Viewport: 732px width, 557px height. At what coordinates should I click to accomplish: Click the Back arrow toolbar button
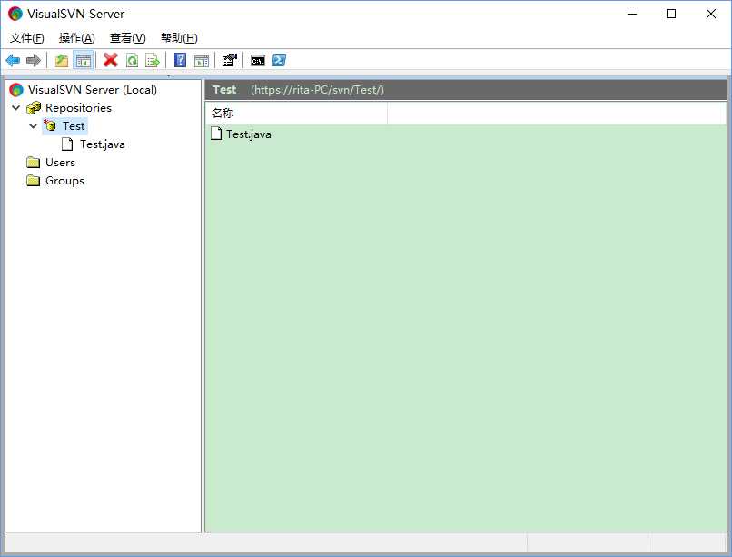(13, 60)
